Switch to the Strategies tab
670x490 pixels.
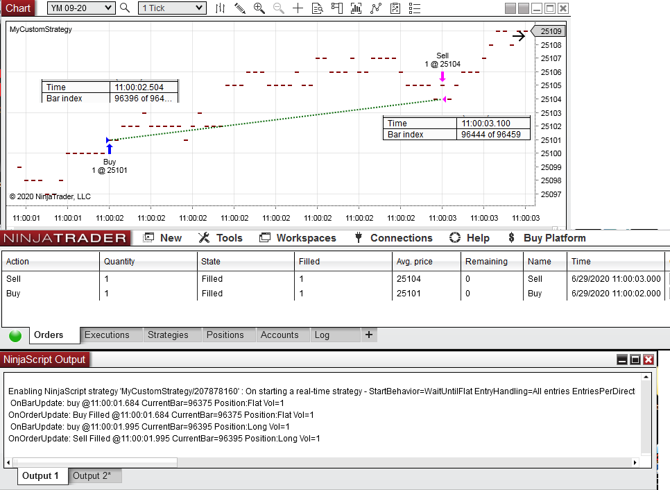172,335
